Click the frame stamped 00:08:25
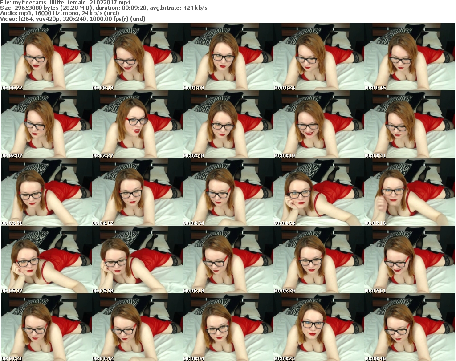 [318, 327]
